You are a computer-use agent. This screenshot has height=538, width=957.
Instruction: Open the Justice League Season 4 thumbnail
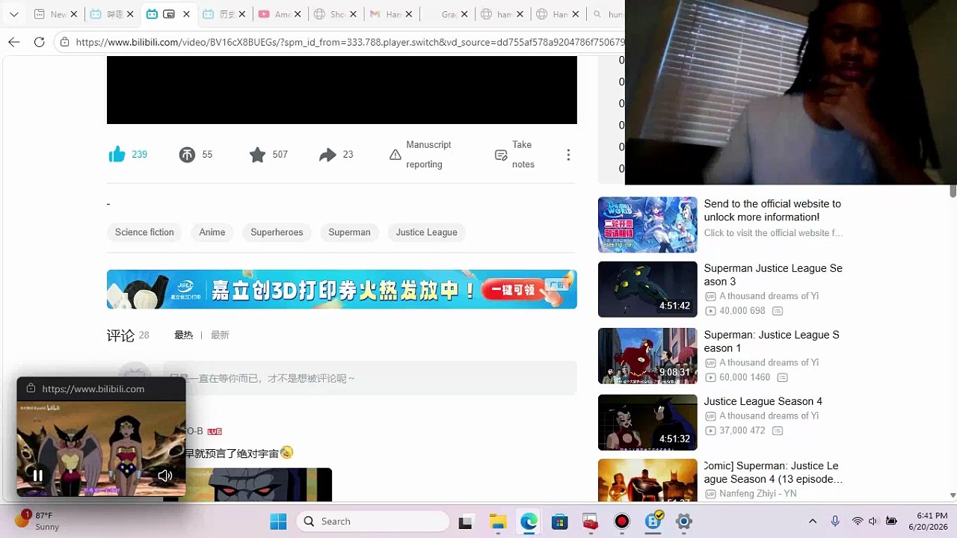(x=647, y=422)
